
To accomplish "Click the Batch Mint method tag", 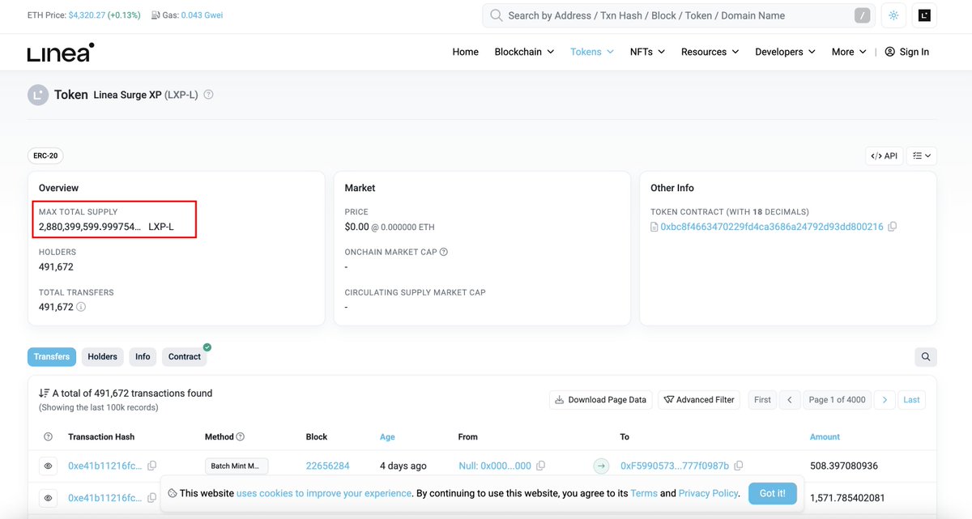I will [237, 466].
